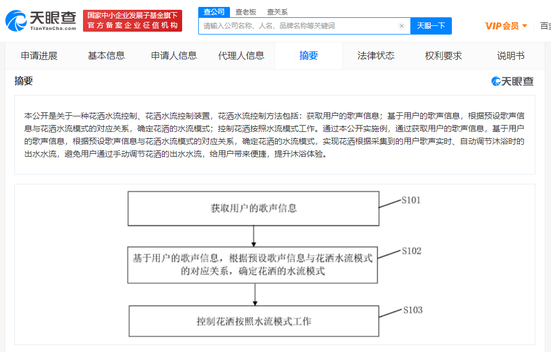Click the 天眼查 watermark icon beside 摘要 heading

[497, 81]
